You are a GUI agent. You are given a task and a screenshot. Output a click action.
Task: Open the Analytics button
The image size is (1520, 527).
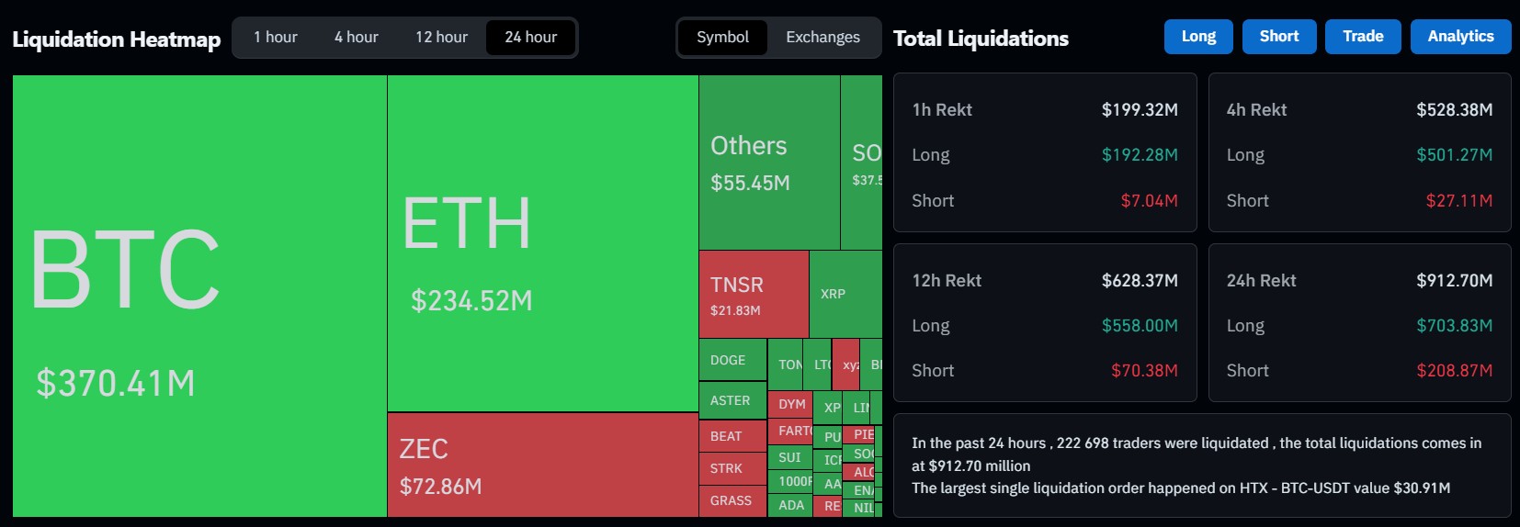pos(1460,37)
